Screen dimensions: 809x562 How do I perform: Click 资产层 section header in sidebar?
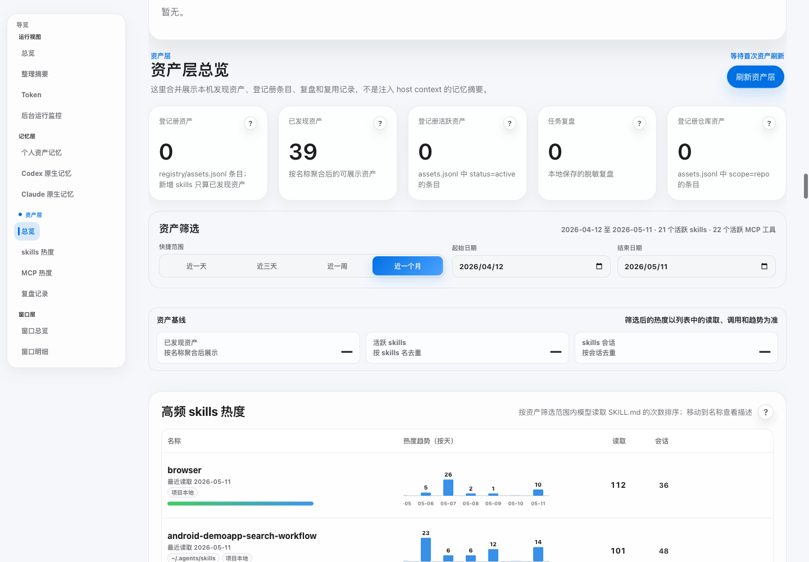(x=34, y=215)
